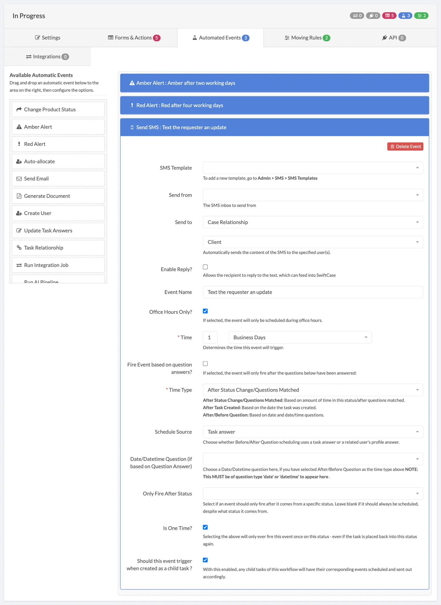The height and width of the screenshot is (605, 441).
Task: Go to the Moving Rules tab
Action: 307,37
